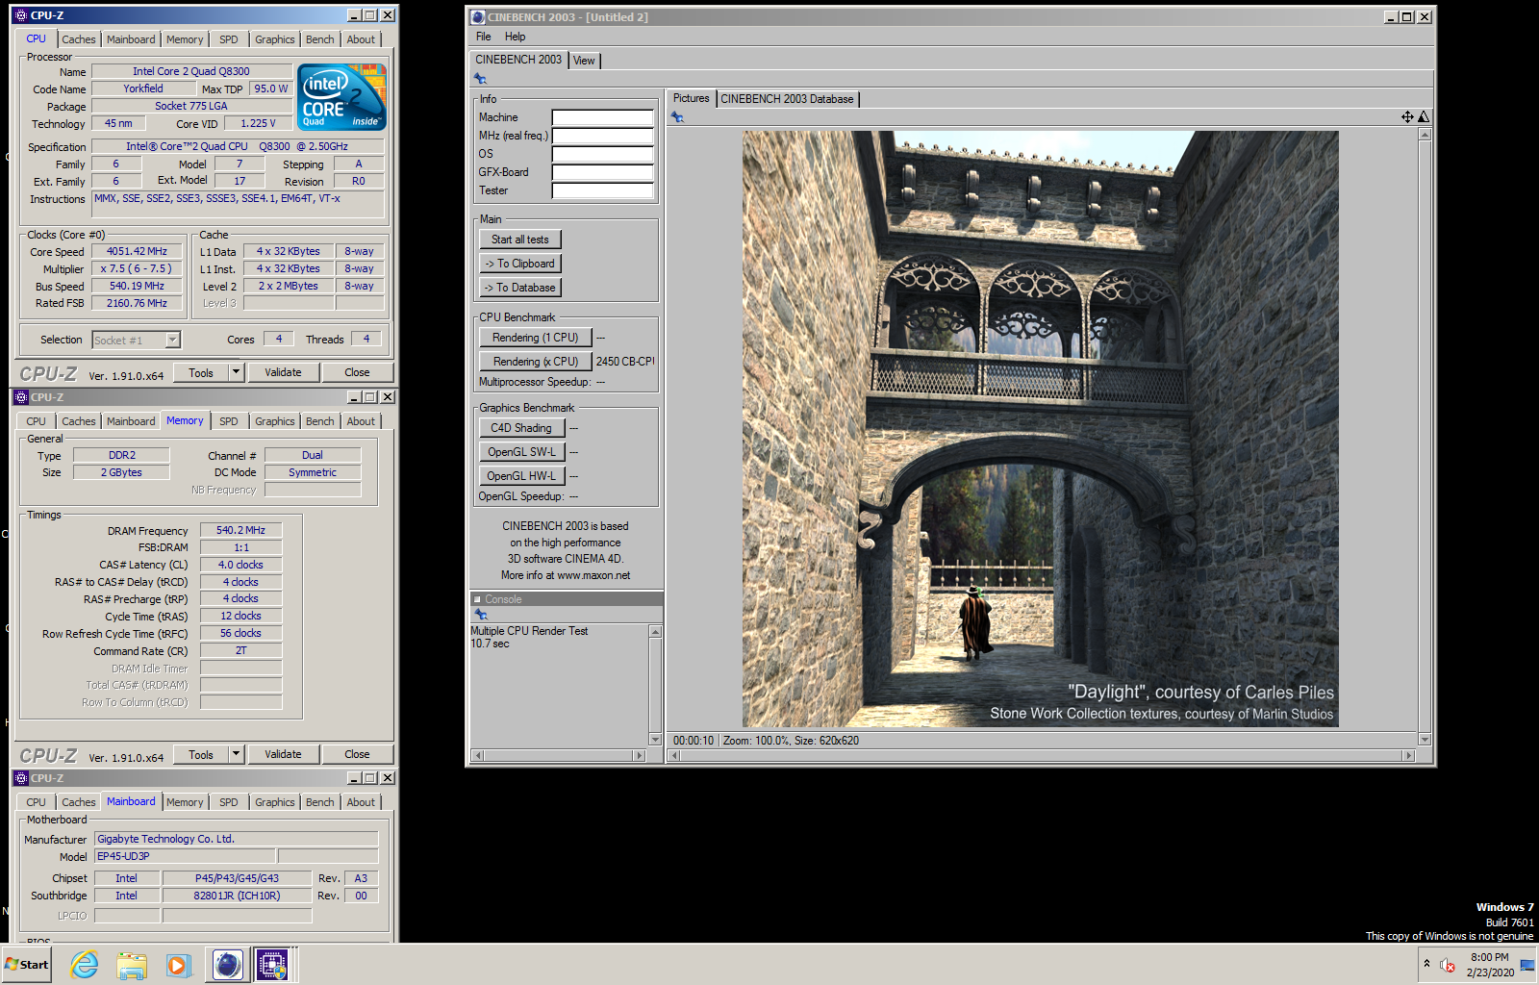The height and width of the screenshot is (985, 1539).
Task: Click the title bar icon of the CPU-Z Mainboard window
Action: [21, 778]
